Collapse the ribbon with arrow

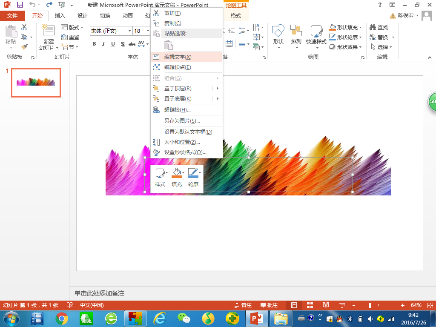(x=430, y=57)
